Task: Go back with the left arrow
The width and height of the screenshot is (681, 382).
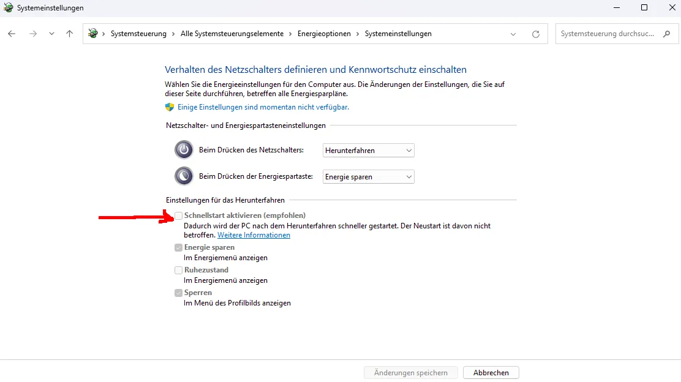Action: click(12, 34)
